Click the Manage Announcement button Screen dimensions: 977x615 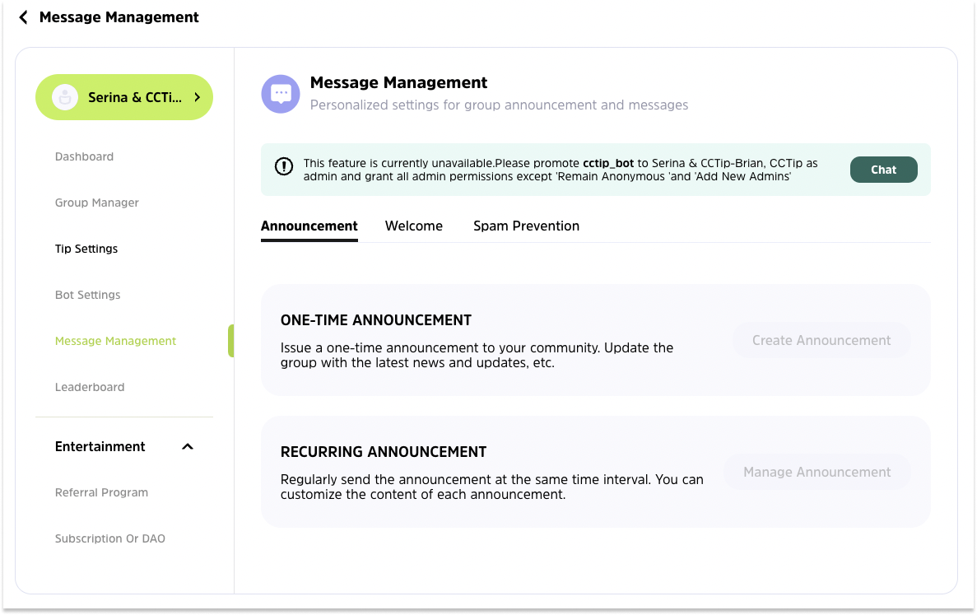click(817, 472)
